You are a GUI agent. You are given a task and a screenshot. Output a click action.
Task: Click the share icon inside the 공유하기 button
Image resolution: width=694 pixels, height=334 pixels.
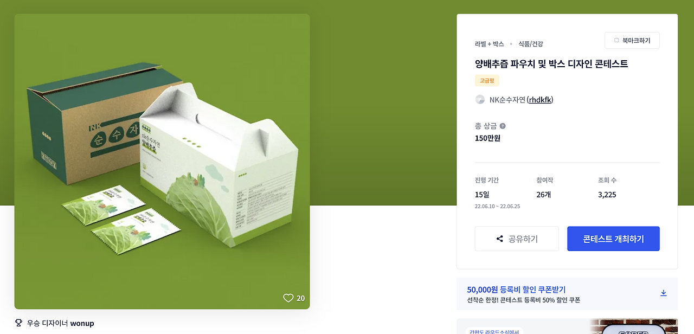click(x=499, y=239)
